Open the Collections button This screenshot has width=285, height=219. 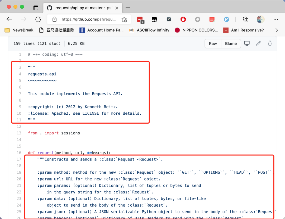246,19
